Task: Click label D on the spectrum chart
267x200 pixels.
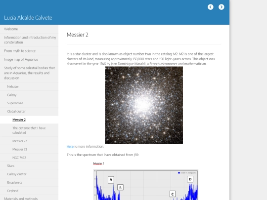Action: point(190,179)
